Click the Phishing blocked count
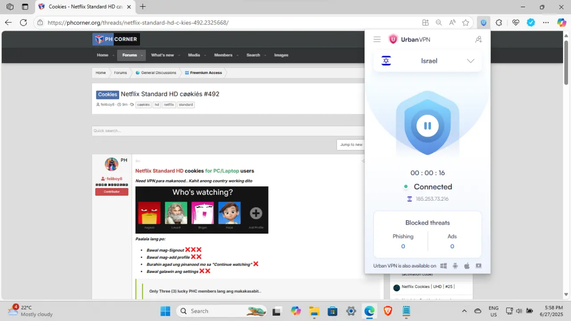 click(403, 246)
